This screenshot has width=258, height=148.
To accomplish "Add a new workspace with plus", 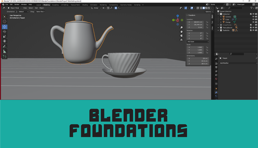I will click(x=143, y=5).
